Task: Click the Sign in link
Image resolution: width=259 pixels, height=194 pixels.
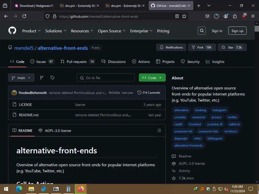Action: tap(217, 31)
